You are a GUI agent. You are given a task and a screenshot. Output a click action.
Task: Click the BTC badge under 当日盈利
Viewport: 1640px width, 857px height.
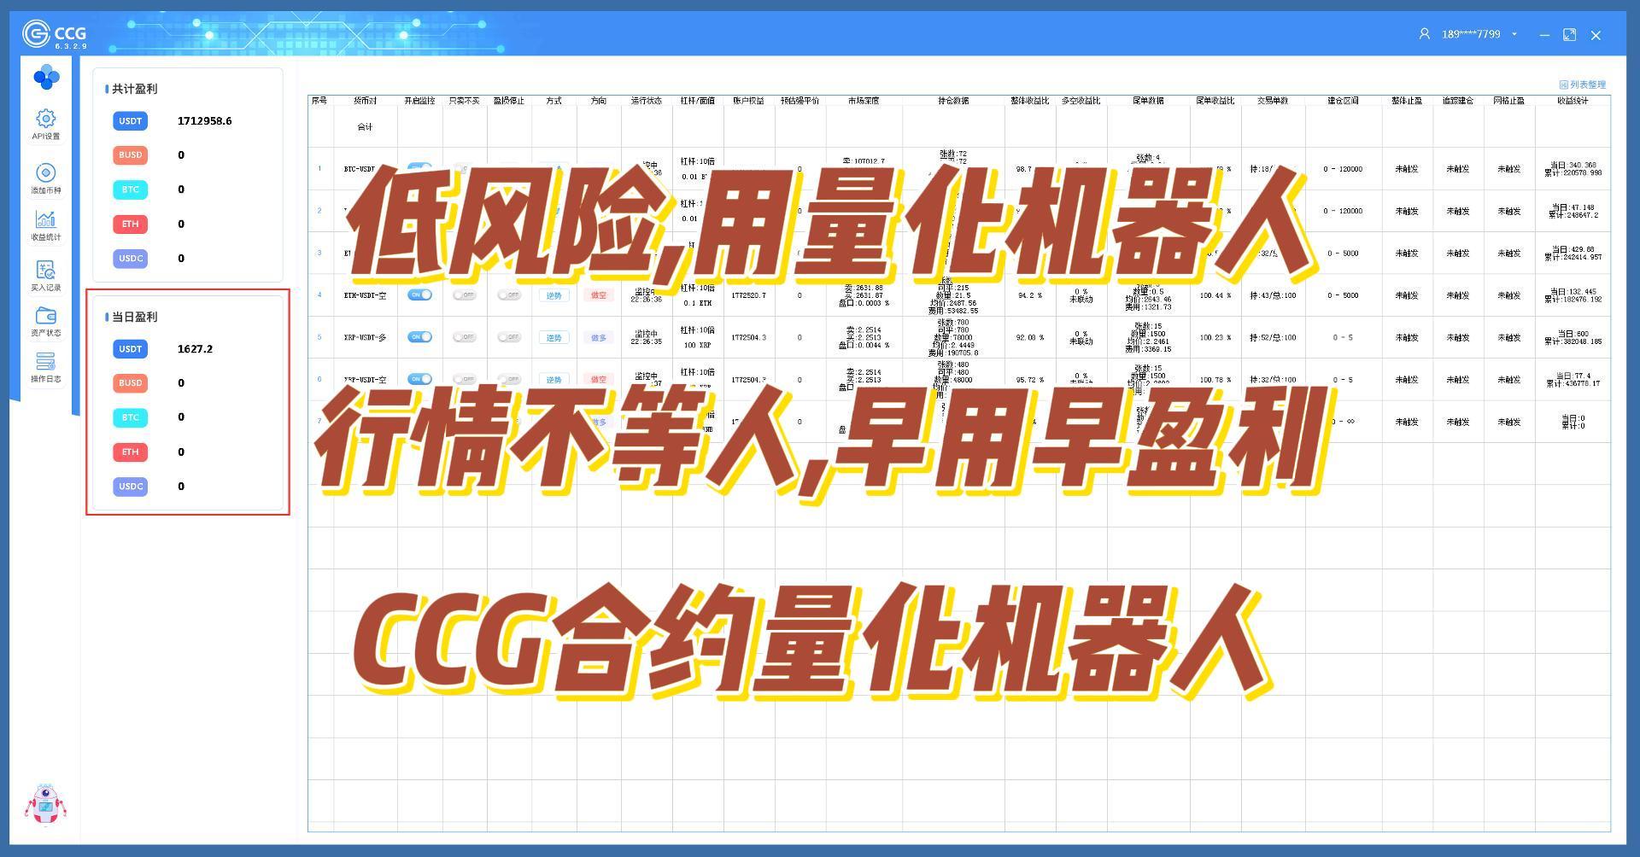click(131, 417)
